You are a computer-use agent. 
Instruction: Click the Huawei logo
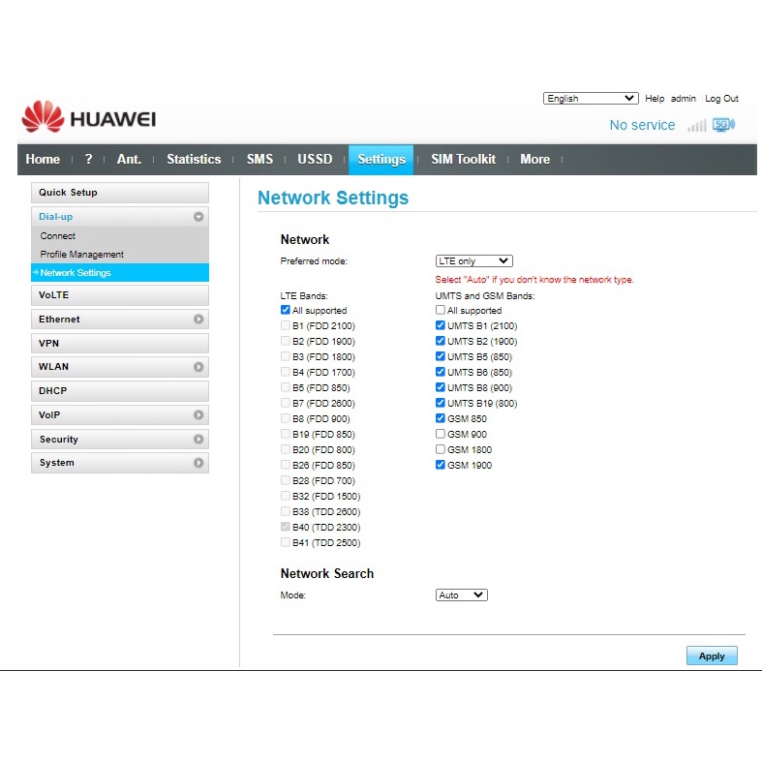(x=88, y=119)
